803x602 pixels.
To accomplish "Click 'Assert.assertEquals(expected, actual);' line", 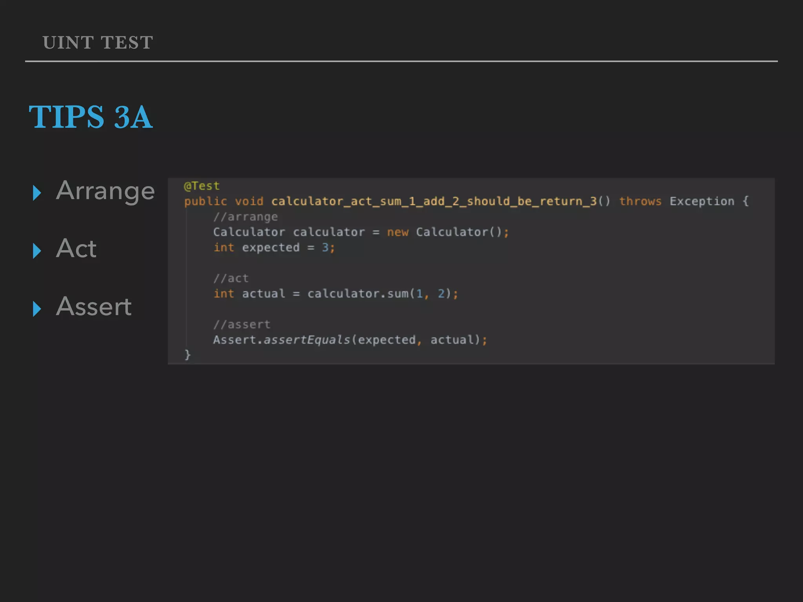I will click(x=350, y=340).
